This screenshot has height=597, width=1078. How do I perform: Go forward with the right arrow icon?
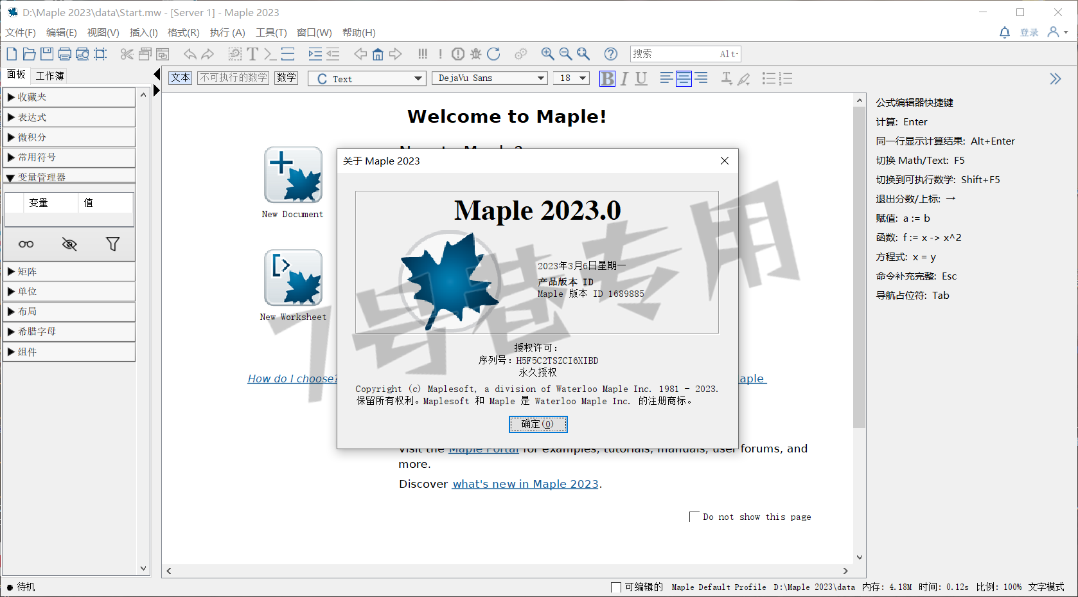pyautogui.click(x=396, y=54)
